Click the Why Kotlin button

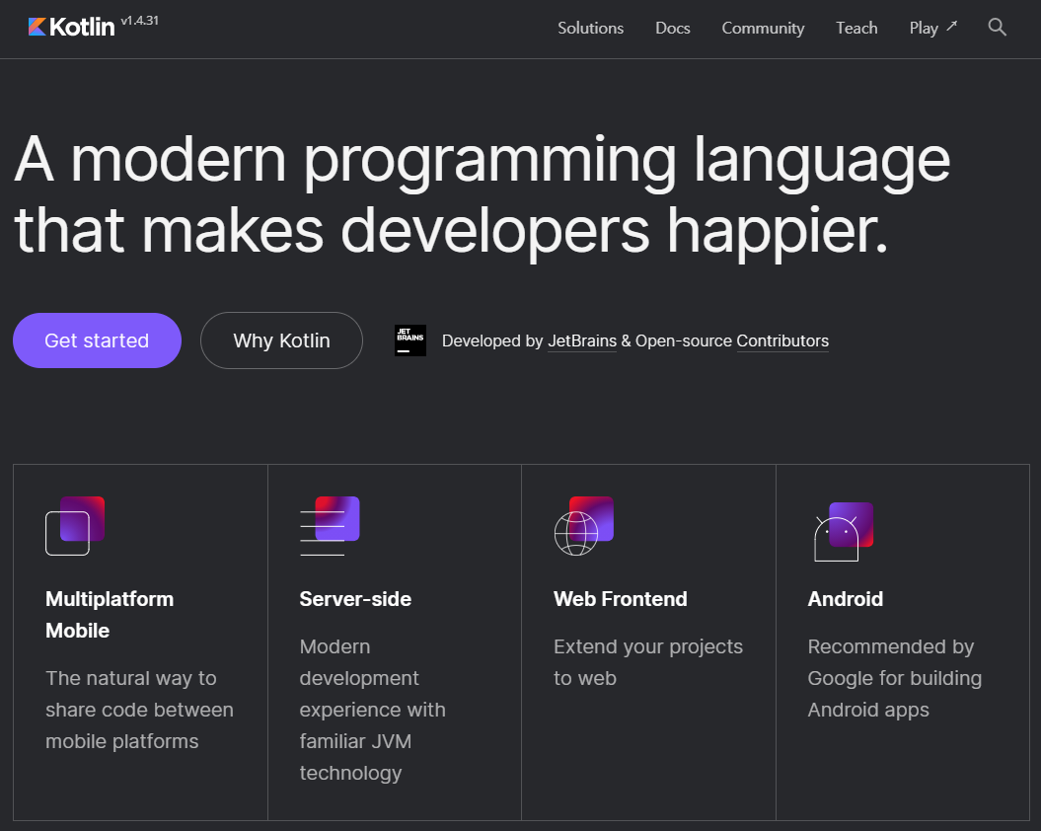281,340
